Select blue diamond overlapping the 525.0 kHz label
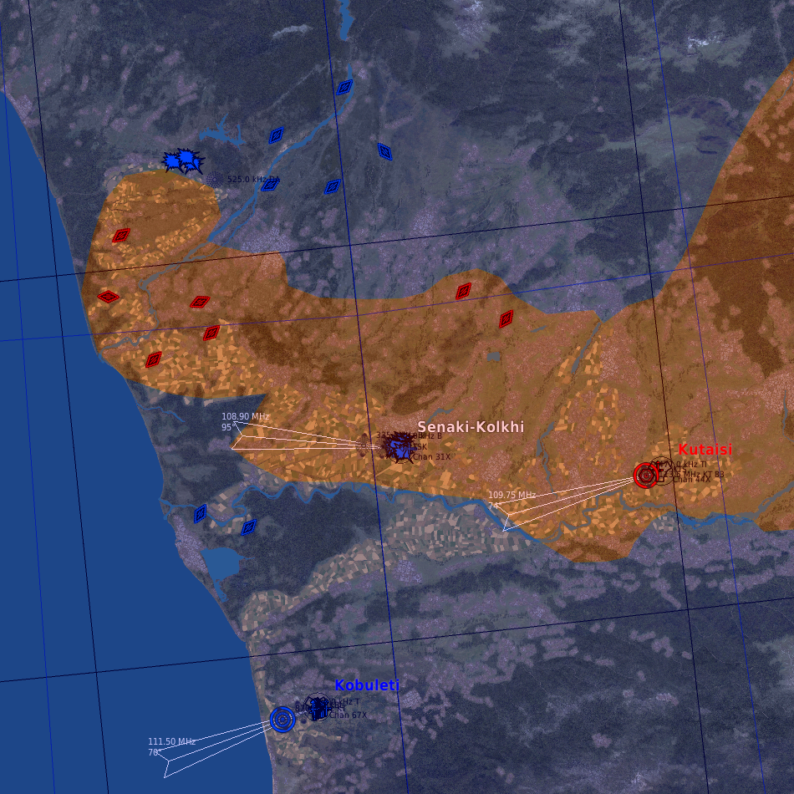Screen dimensions: 794x794 (270, 184)
